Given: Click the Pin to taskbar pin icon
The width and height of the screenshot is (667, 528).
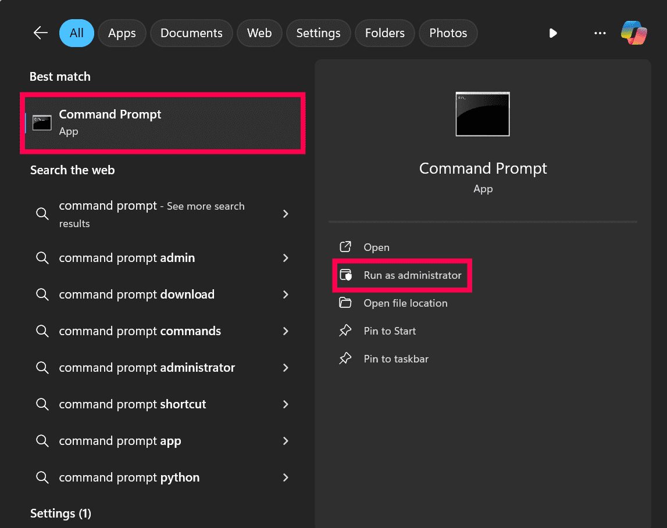Looking at the screenshot, I should [x=345, y=359].
